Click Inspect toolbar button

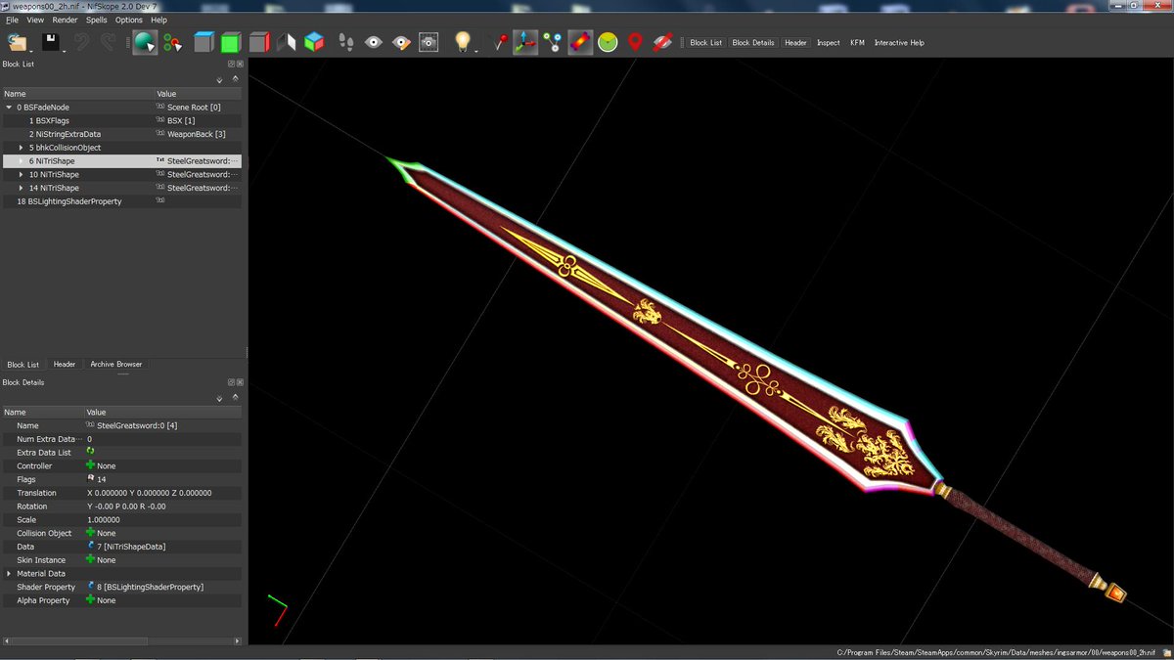pyautogui.click(x=829, y=43)
